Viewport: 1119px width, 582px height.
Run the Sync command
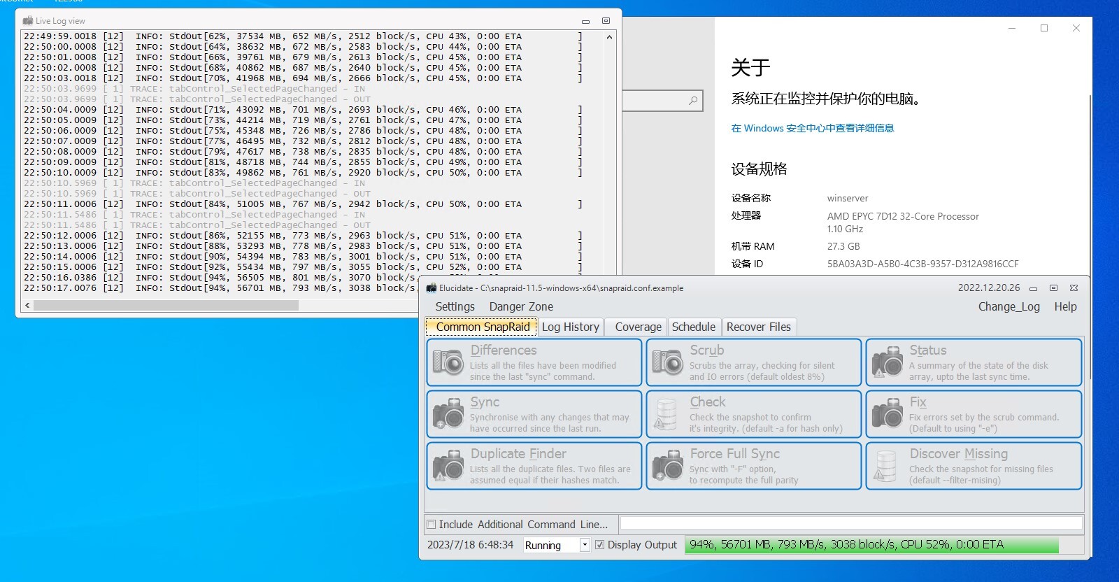[x=534, y=414]
